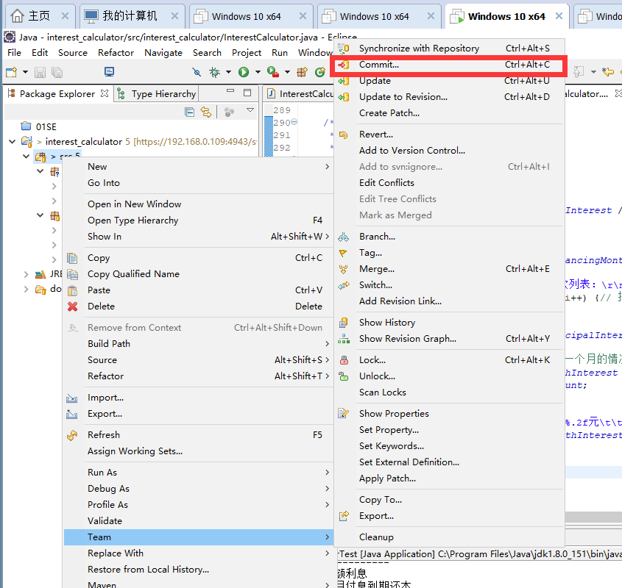Click the Commit menu entry
The width and height of the screenshot is (622, 588).
pos(448,65)
